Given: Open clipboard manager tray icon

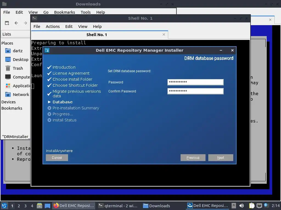Looking at the screenshot, I should click(x=252, y=206).
